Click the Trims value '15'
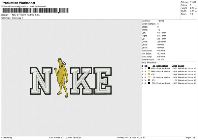 (x=159, y=30)
